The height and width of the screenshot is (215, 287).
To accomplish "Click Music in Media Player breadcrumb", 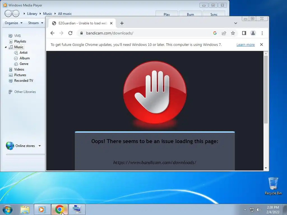I will [x=48, y=13].
